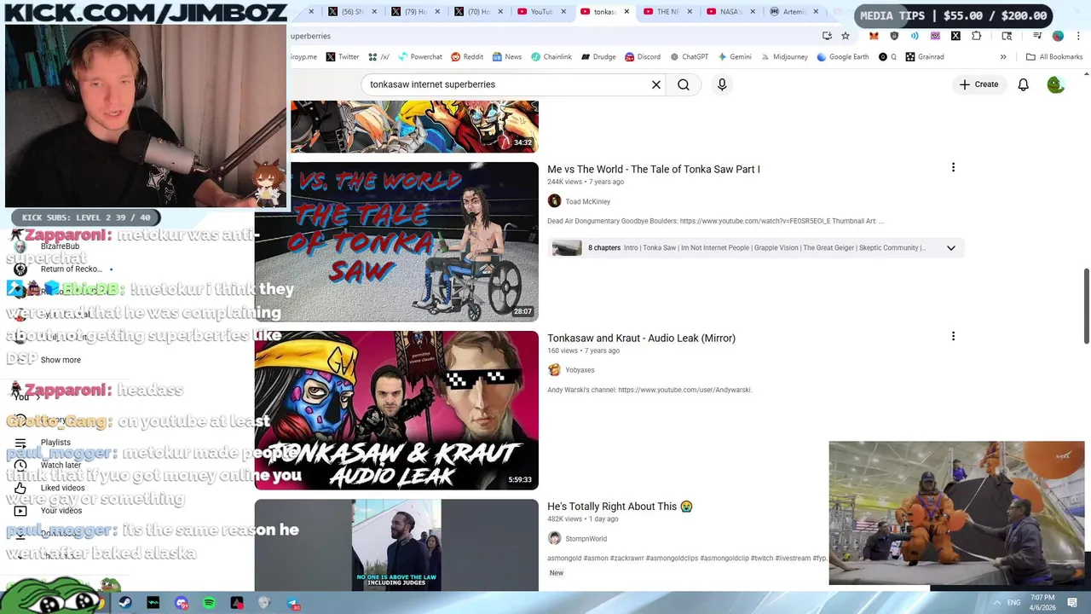Screen dimensions: 1091x614
Task: Open StompnWorld channel avatar
Action: pos(554,538)
